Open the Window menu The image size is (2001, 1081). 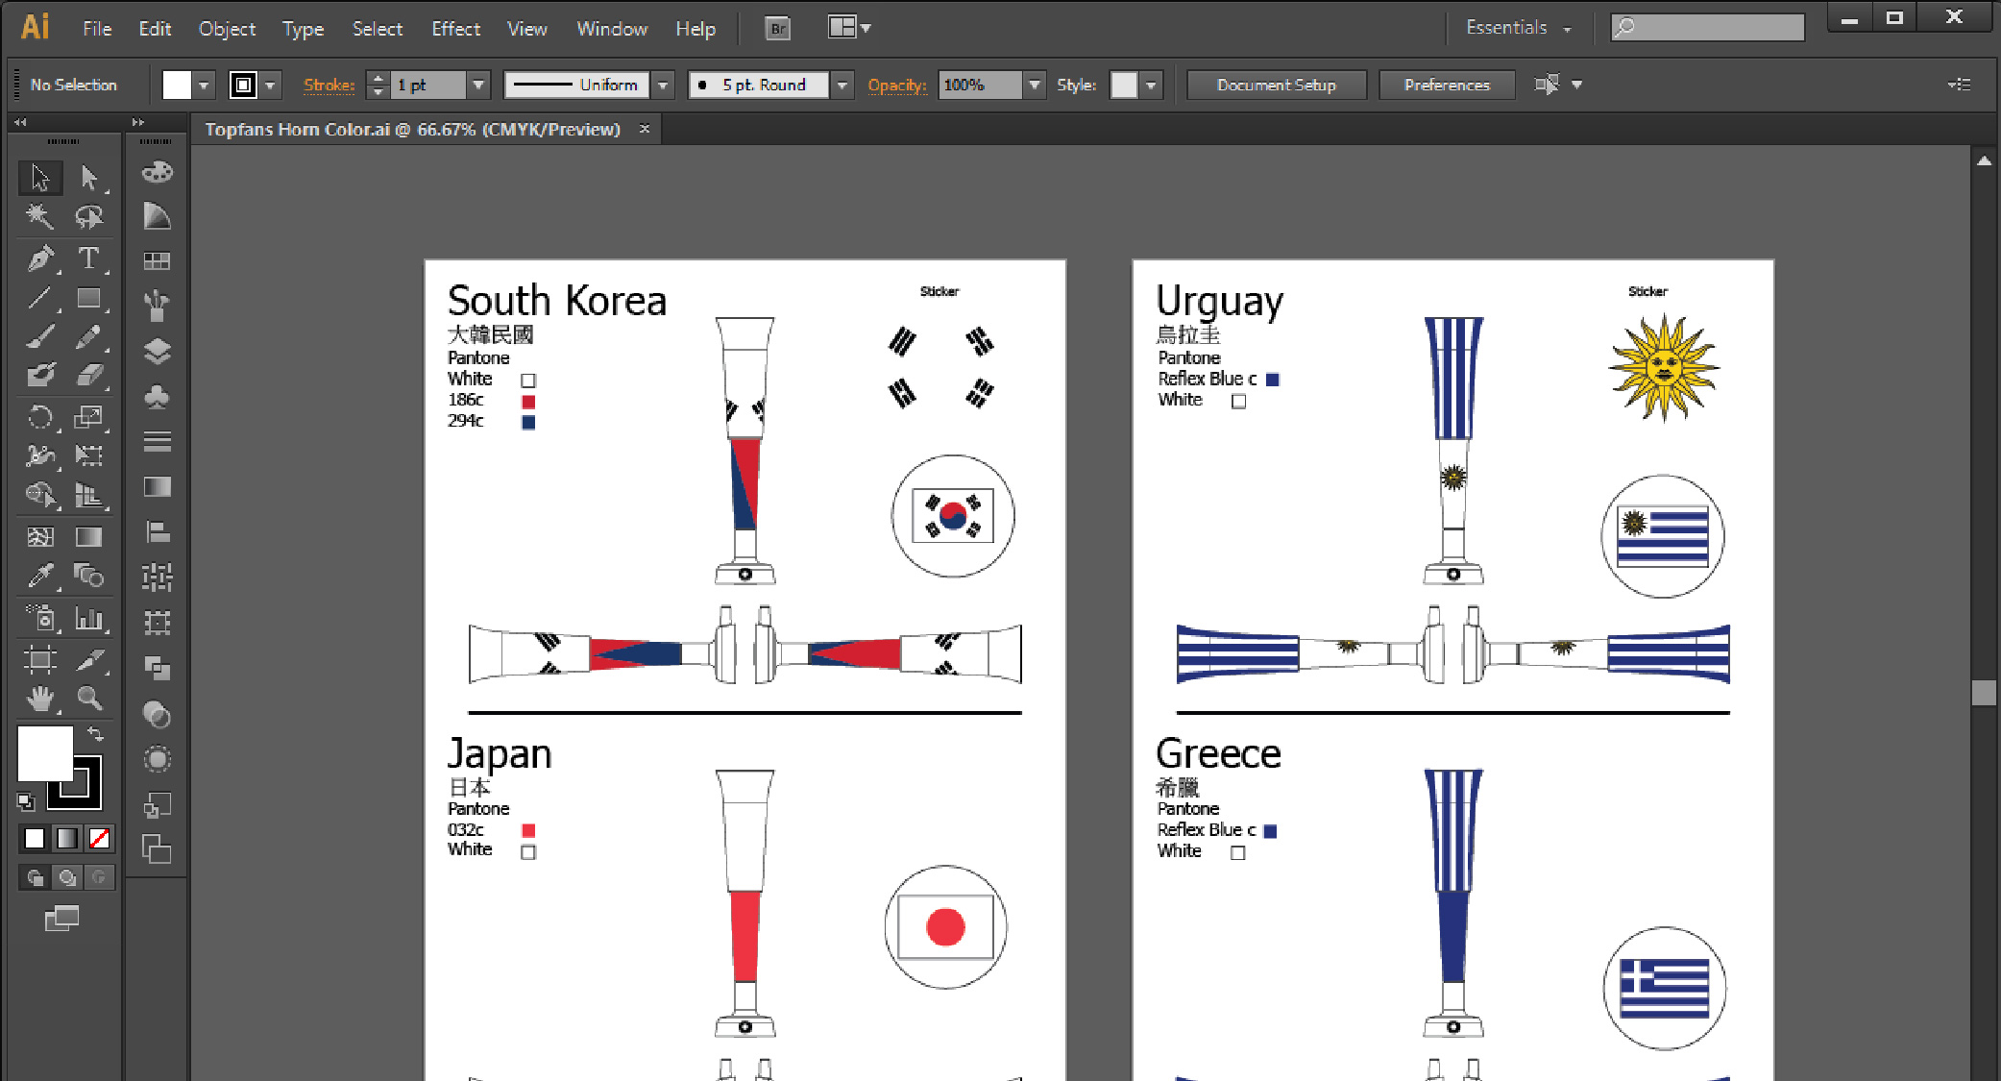[612, 29]
